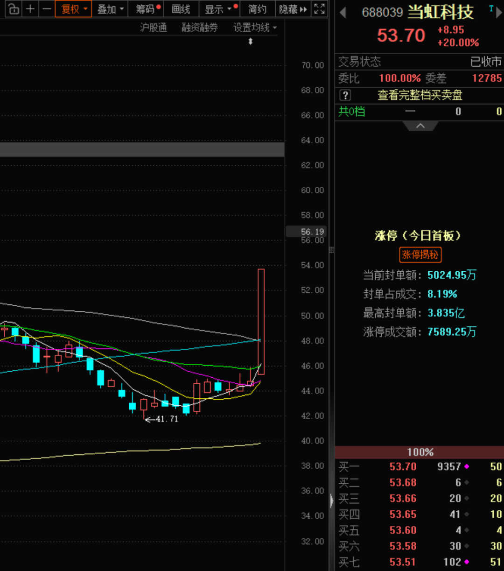Open 查看完整档买卖盘 link
The image size is (504, 571).
pos(420,95)
